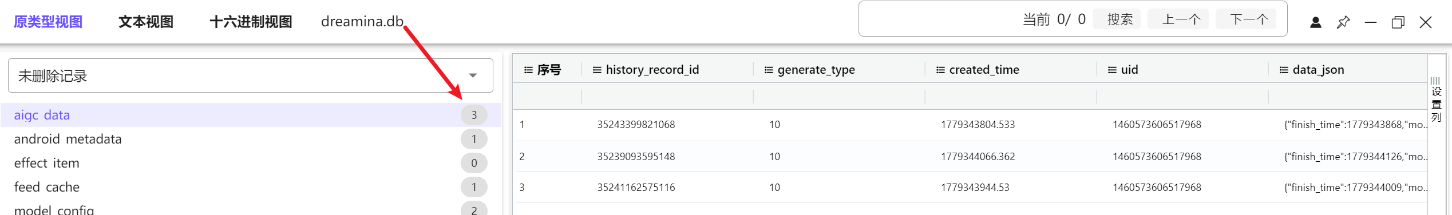Select the feed cache table
Image resolution: width=1452 pixels, height=215 pixels.
click(250, 187)
